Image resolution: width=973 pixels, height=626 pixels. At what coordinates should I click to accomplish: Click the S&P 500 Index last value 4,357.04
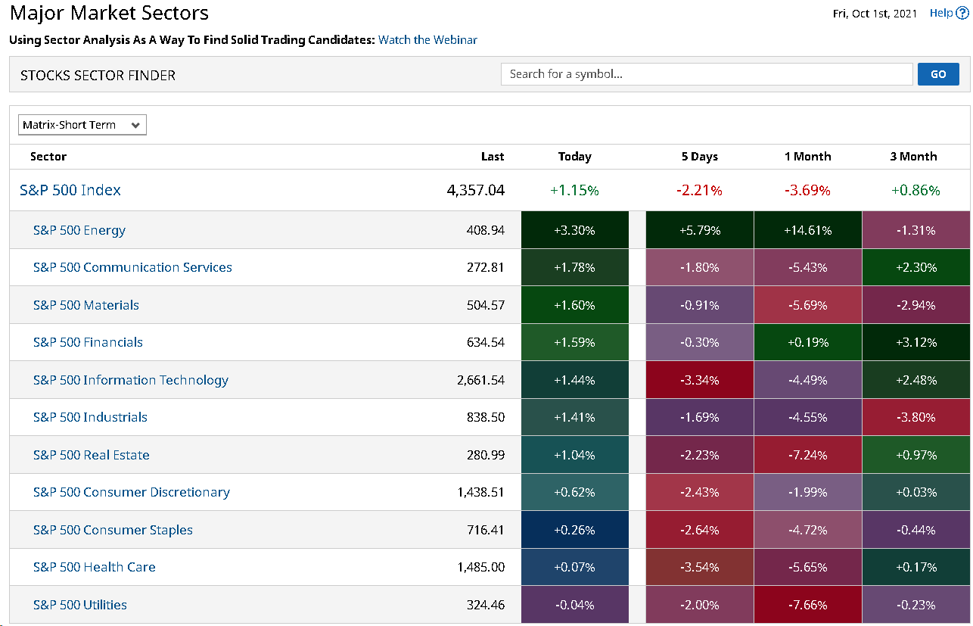point(476,190)
